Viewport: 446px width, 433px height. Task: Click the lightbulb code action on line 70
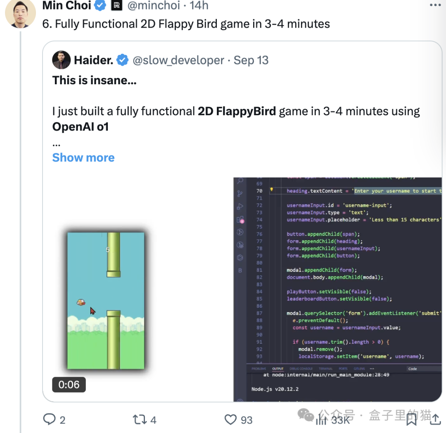coord(271,190)
